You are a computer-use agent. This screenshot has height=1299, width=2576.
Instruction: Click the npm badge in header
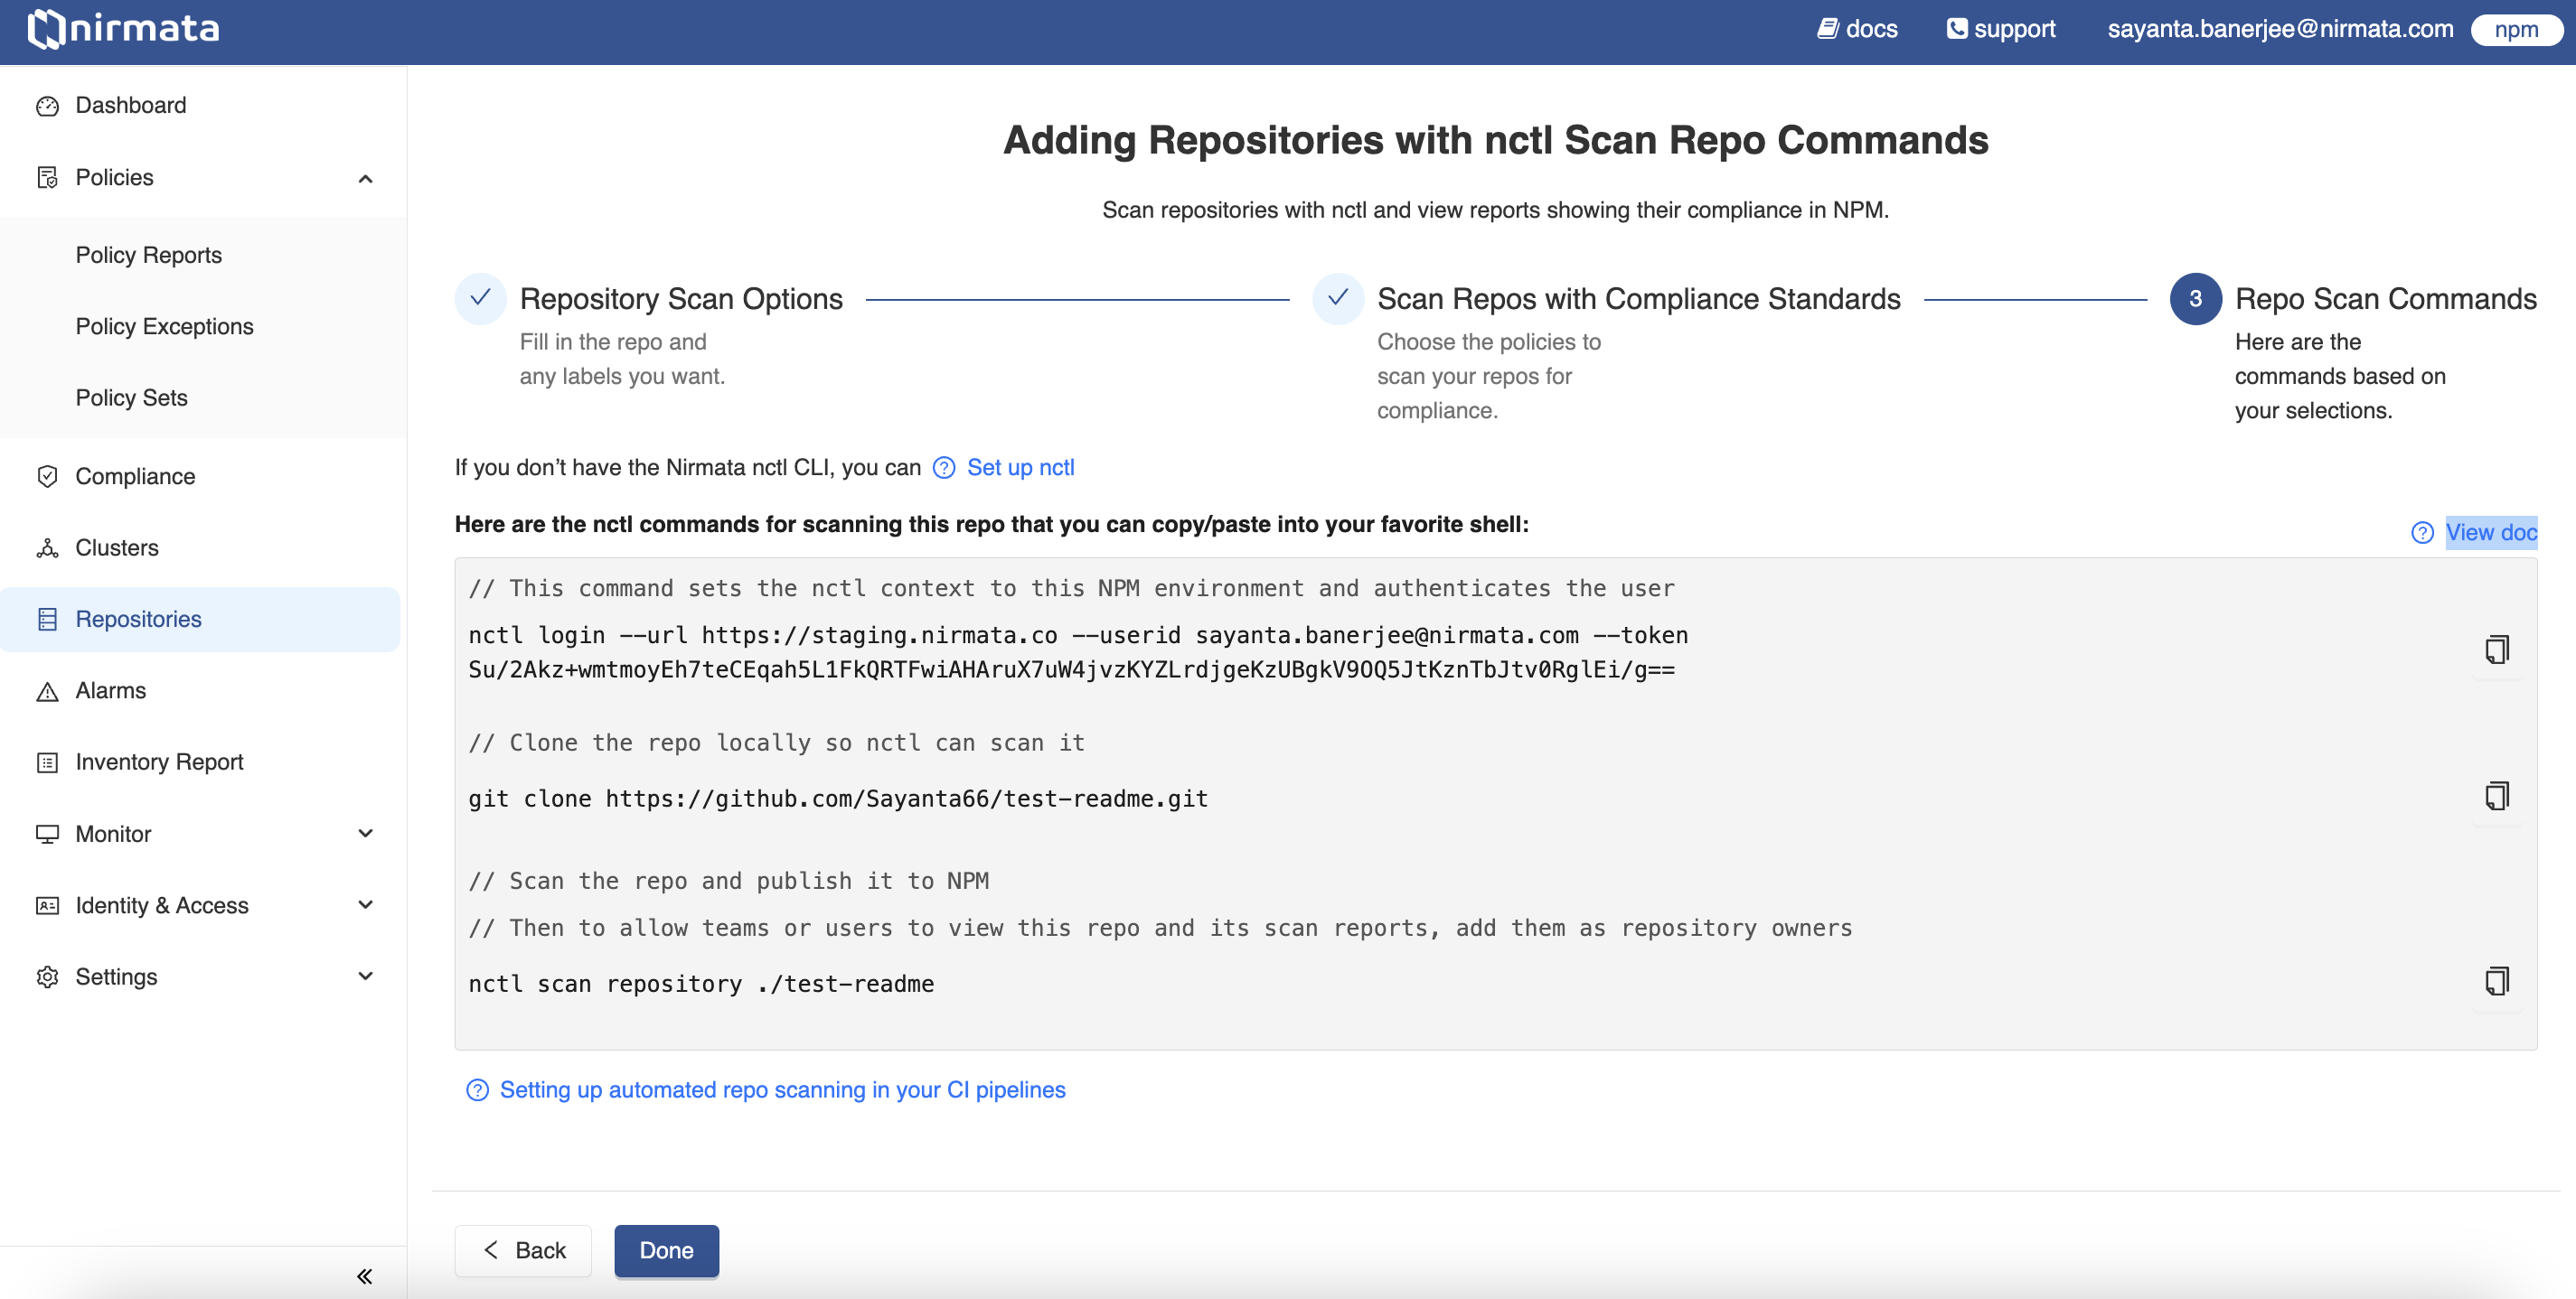point(2516,30)
